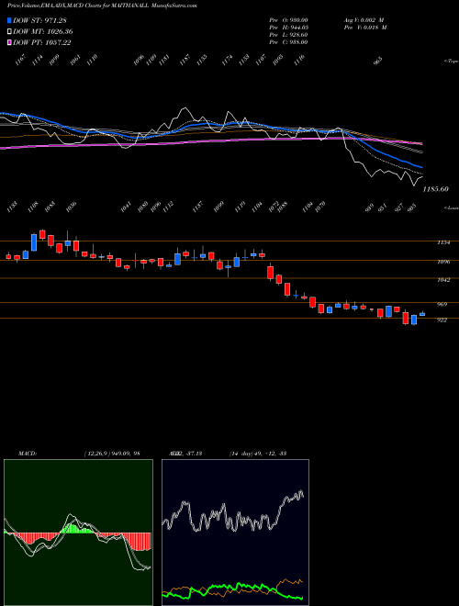459x606 pixels.
Task: Click the 'Avg V: 0.002 M' volume text
Action: click(364, 20)
